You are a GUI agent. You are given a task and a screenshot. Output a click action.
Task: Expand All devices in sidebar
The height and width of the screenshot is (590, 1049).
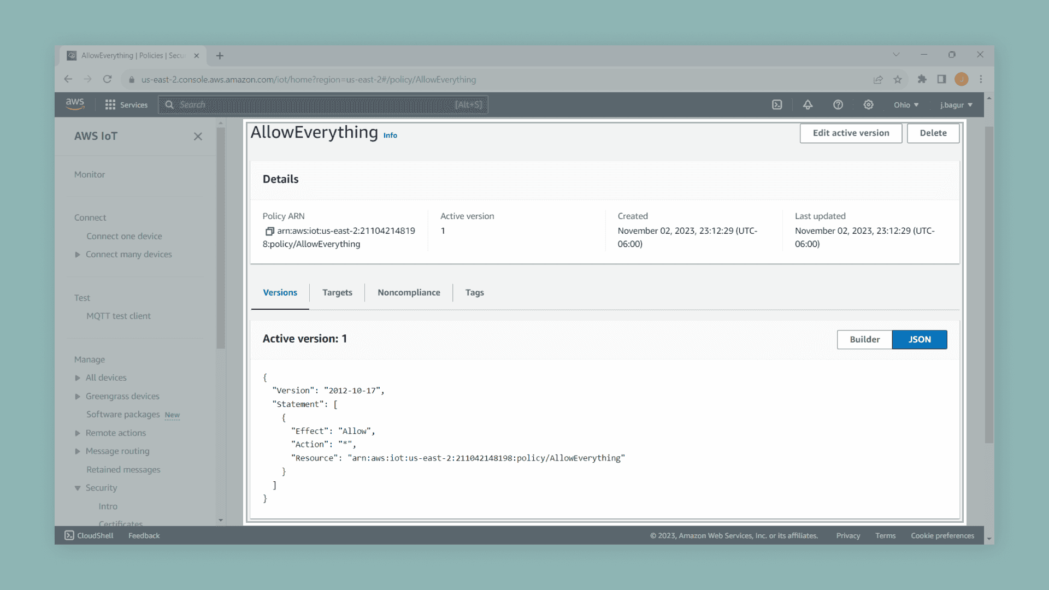(78, 378)
